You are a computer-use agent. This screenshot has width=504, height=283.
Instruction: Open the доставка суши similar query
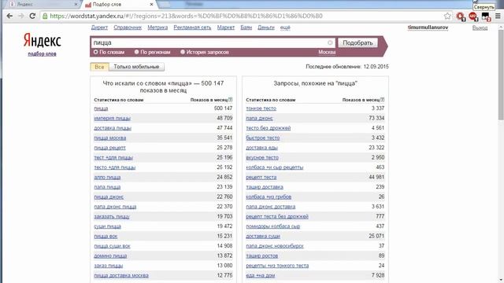[x=263, y=236]
